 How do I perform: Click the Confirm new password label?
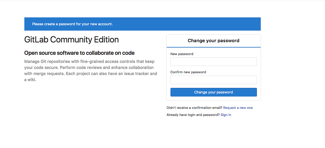pos(188,72)
